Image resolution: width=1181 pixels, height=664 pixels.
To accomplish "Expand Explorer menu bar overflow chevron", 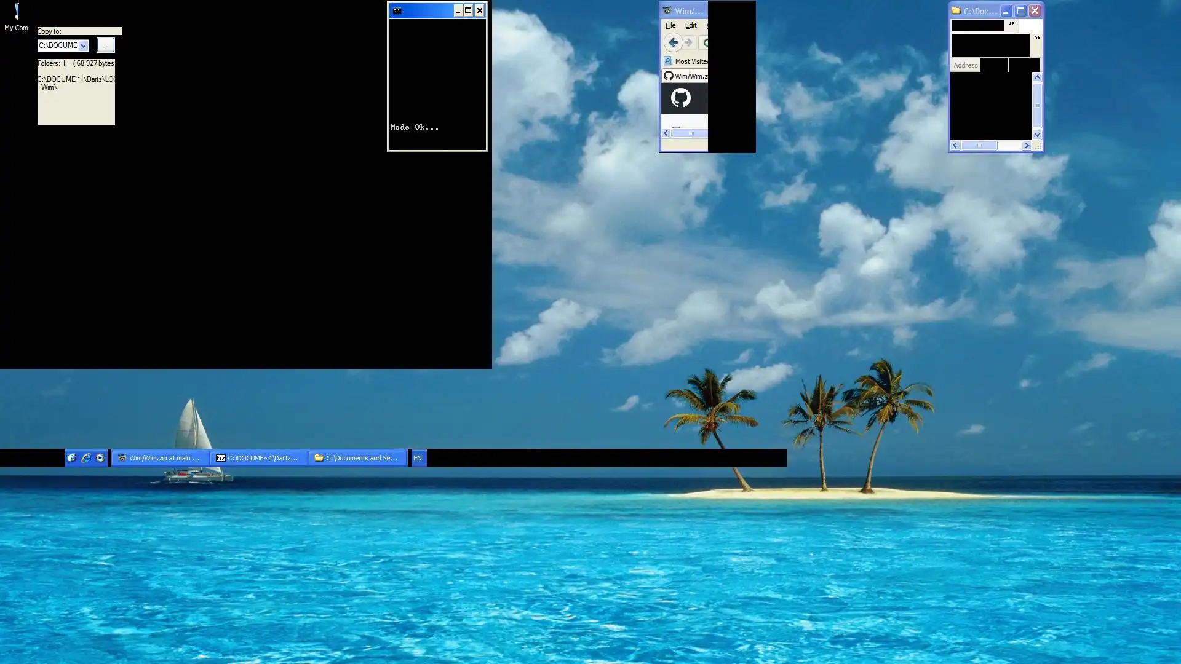I will click(1011, 23).
